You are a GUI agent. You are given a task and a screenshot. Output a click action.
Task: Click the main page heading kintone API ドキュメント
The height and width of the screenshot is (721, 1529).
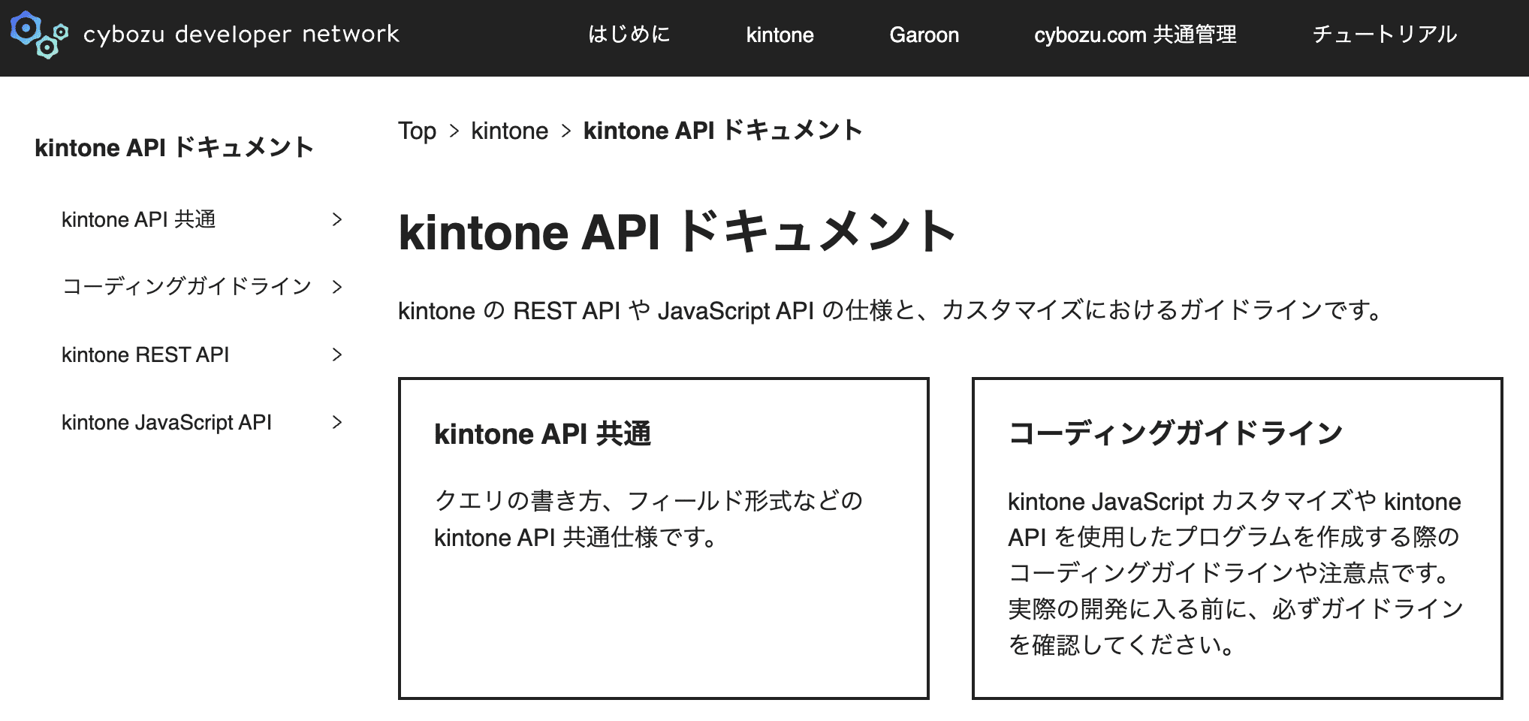(x=677, y=231)
